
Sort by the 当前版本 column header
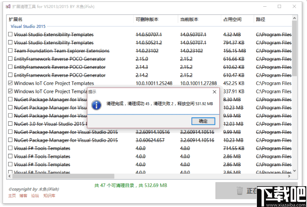(199, 19)
